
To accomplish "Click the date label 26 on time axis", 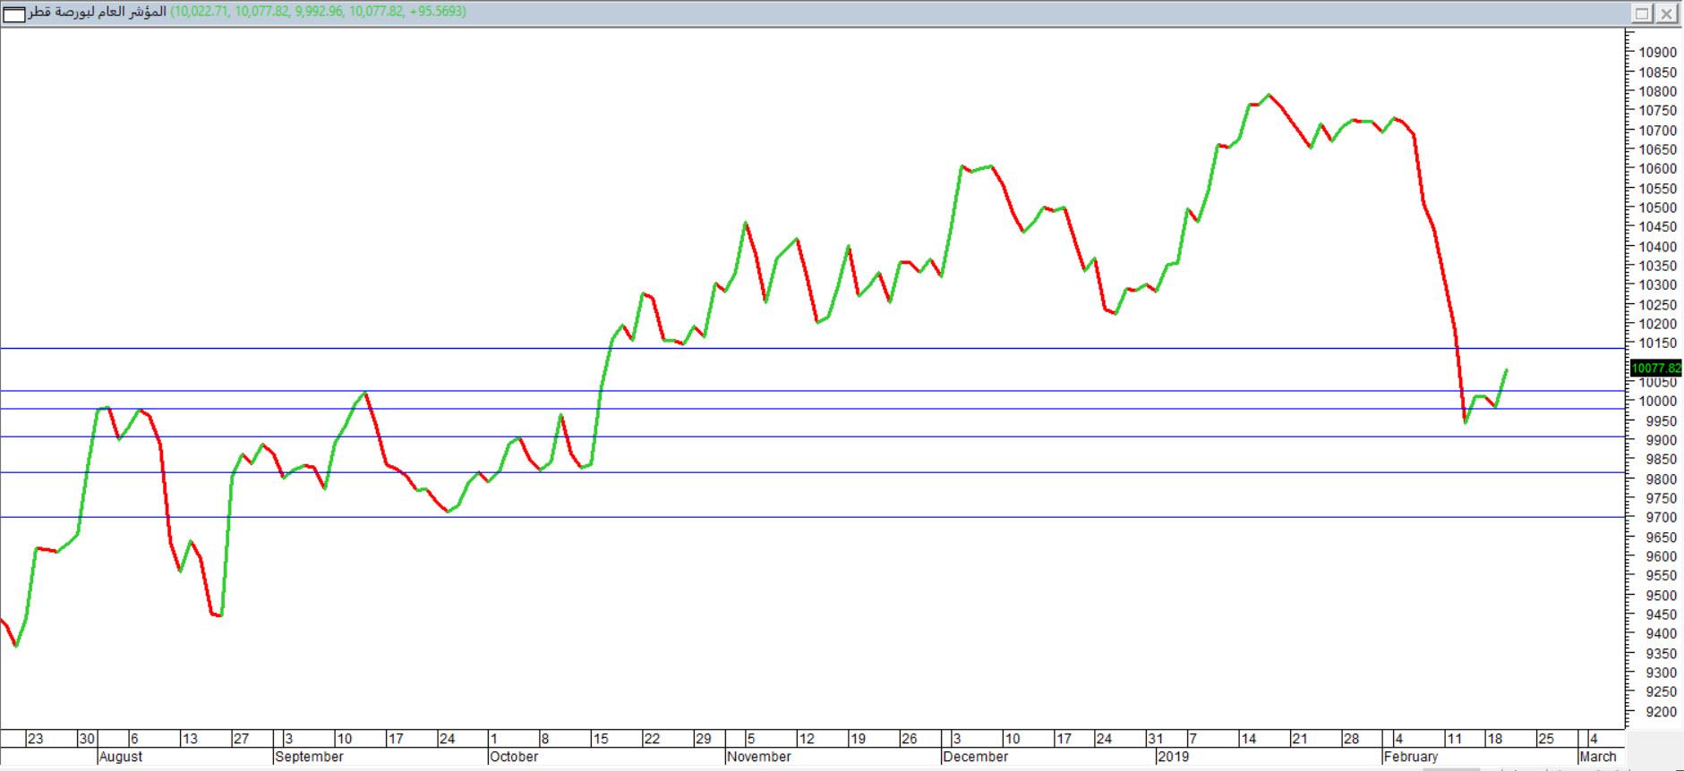I will click(x=910, y=739).
